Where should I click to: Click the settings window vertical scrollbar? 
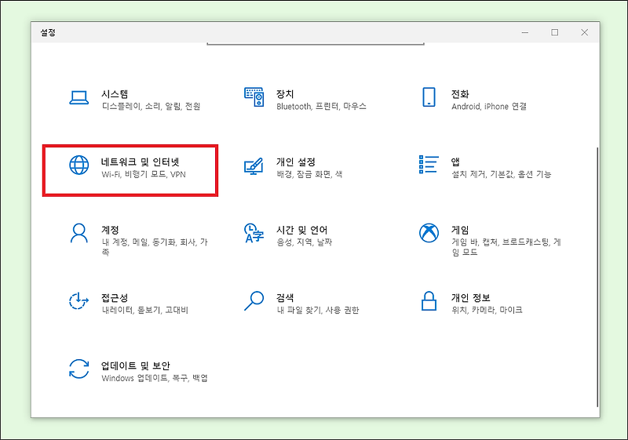(597, 277)
